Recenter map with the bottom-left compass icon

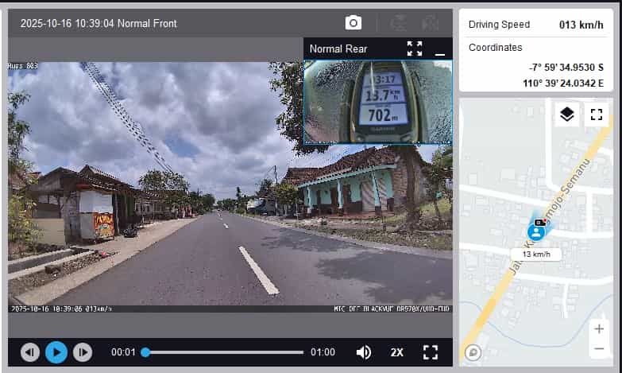pyautogui.click(x=473, y=352)
